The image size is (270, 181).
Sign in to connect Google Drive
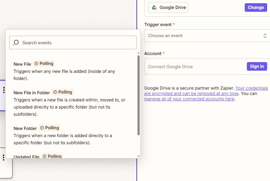(257, 66)
